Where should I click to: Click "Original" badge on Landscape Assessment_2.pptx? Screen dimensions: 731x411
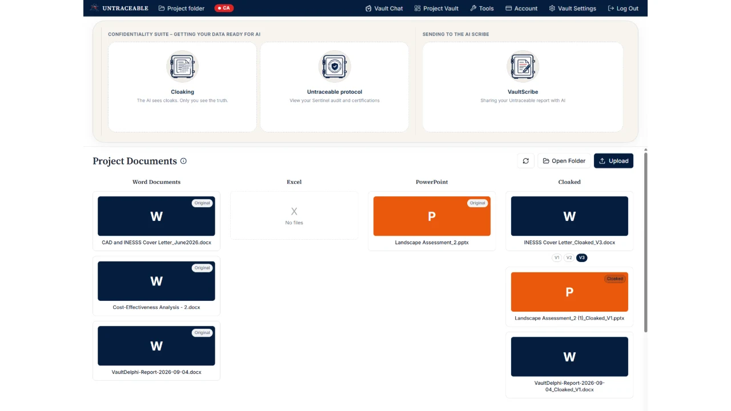pyautogui.click(x=477, y=203)
